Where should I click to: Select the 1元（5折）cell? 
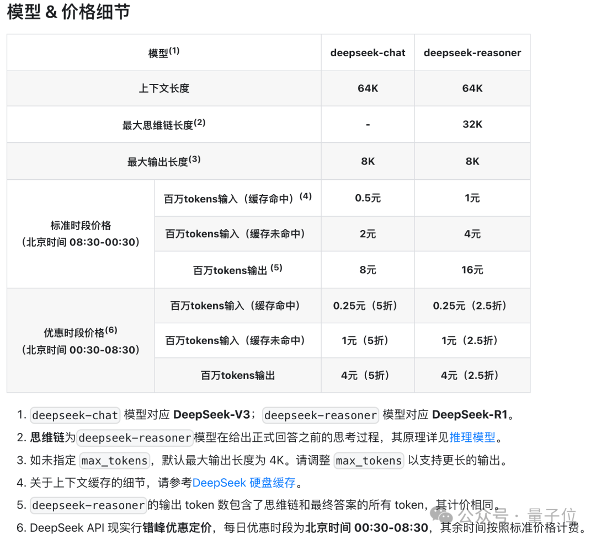coord(368,340)
